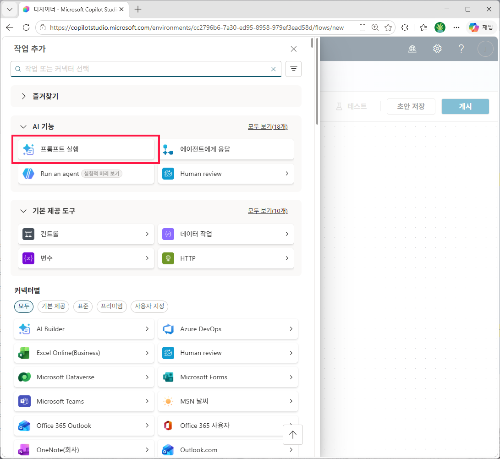Select the 기본 제공 connector filter
Viewport: 500px width, 459px height.
[53, 306]
